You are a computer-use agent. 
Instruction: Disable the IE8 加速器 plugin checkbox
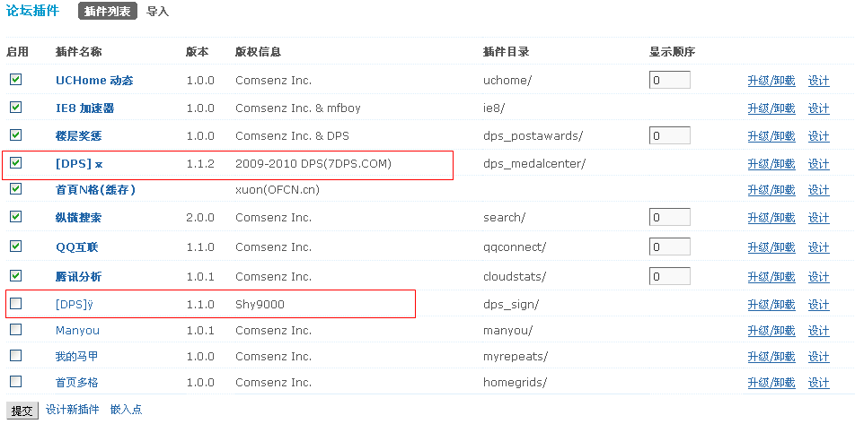[16, 108]
